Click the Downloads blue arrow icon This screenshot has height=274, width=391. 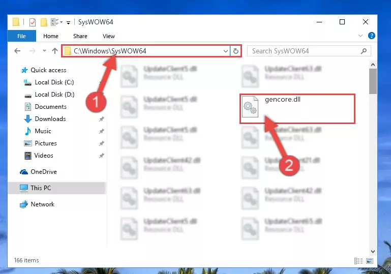pyautogui.click(x=28, y=119)
